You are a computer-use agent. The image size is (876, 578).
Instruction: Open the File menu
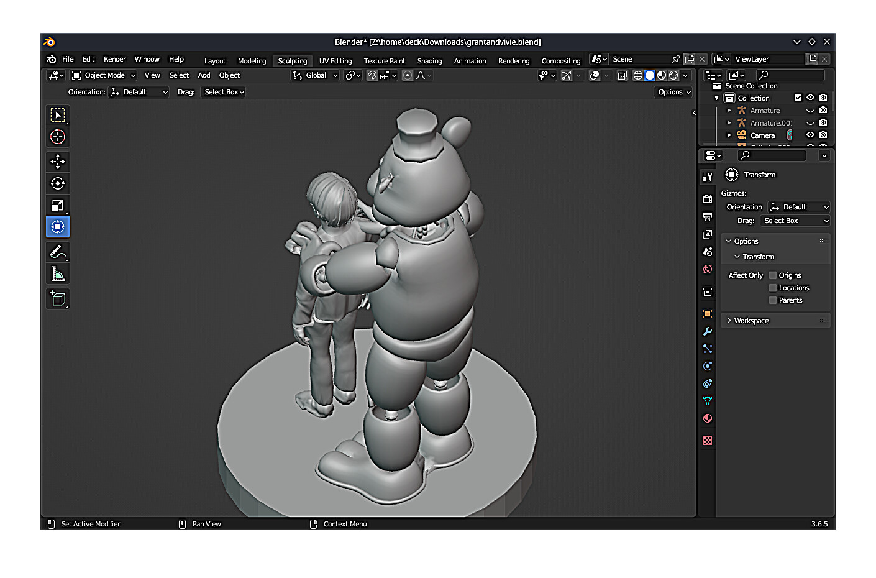(x=68, y=59)
